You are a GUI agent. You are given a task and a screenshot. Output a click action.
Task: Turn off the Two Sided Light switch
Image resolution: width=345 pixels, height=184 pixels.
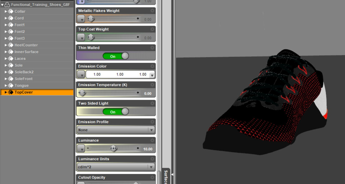(x=116, y=112)
